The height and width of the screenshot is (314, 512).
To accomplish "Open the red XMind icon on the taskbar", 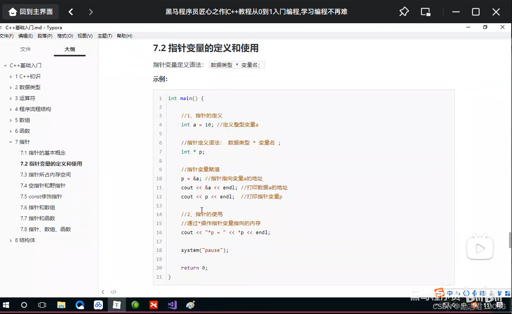I will coord(154,305).
